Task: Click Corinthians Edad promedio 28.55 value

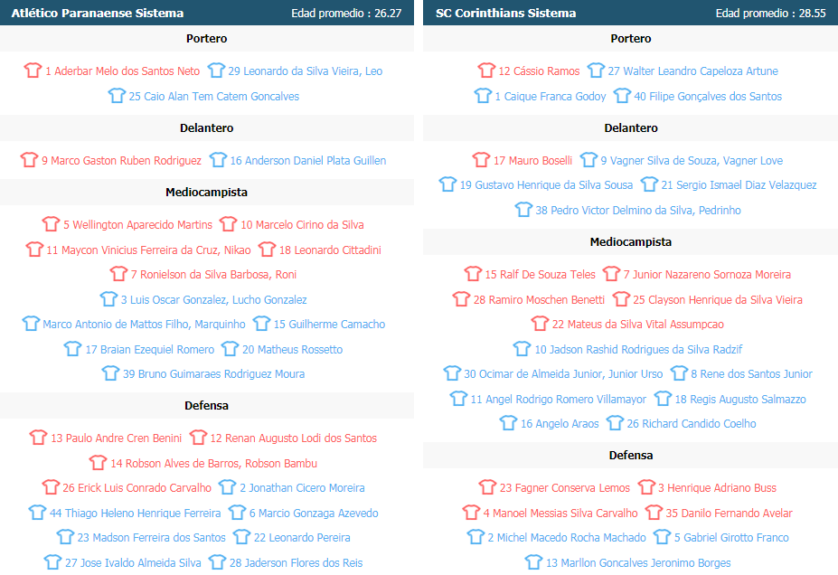Action: (813, 13)
